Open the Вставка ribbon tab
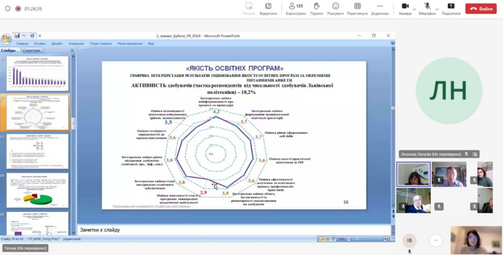This screenshot has width=503, height=255. click(x=40, y=44)
